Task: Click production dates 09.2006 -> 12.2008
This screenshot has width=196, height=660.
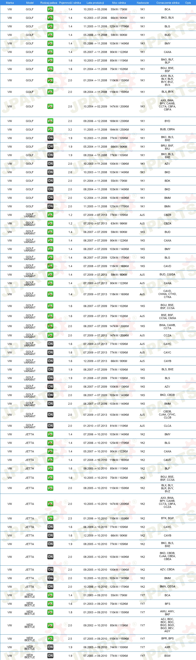Action: point(95,121)
